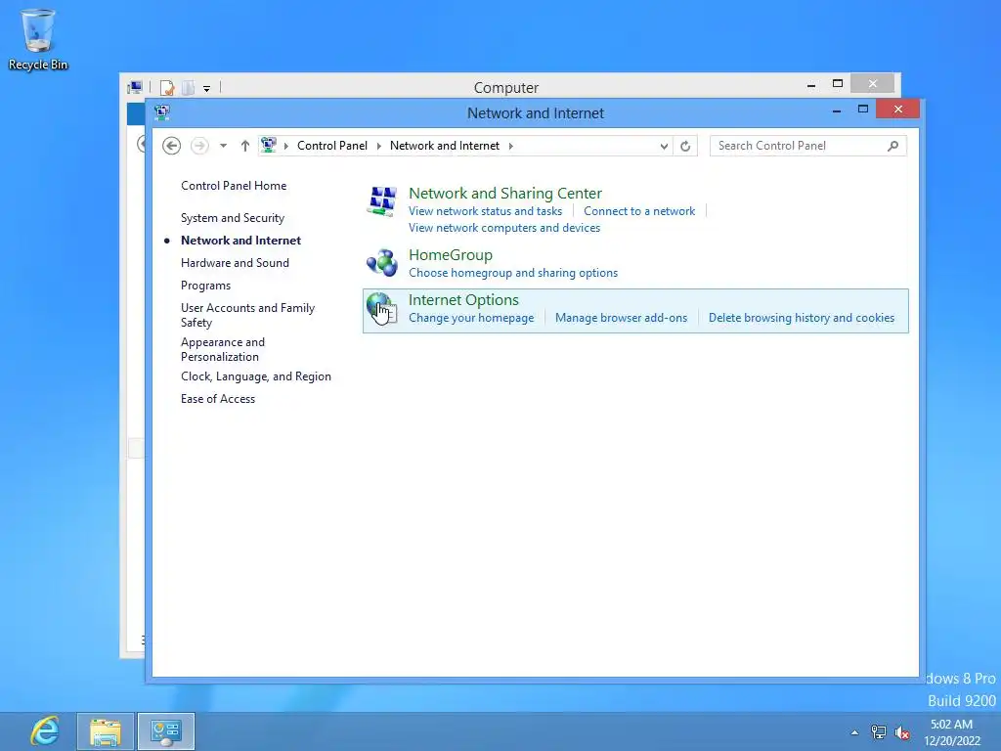The height and width of the screenshot is (751, 1001).
Task: Click the Control Panel address bar icon
Action: click(x=269, y=145)
